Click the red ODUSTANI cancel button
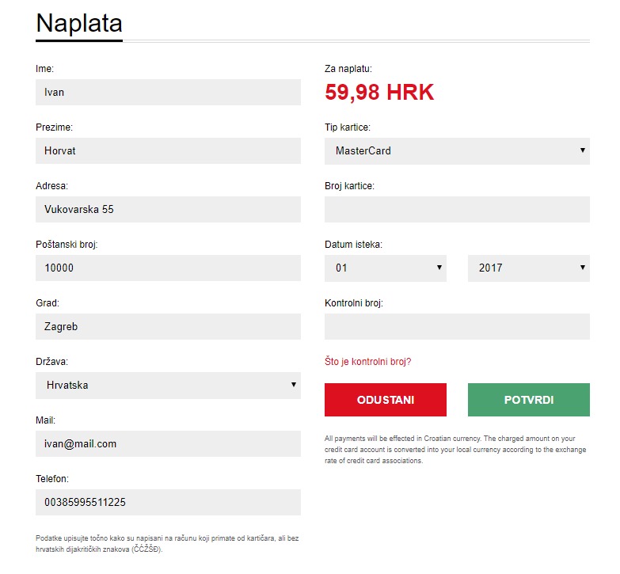620x574 pixels. tap(385, 400)
